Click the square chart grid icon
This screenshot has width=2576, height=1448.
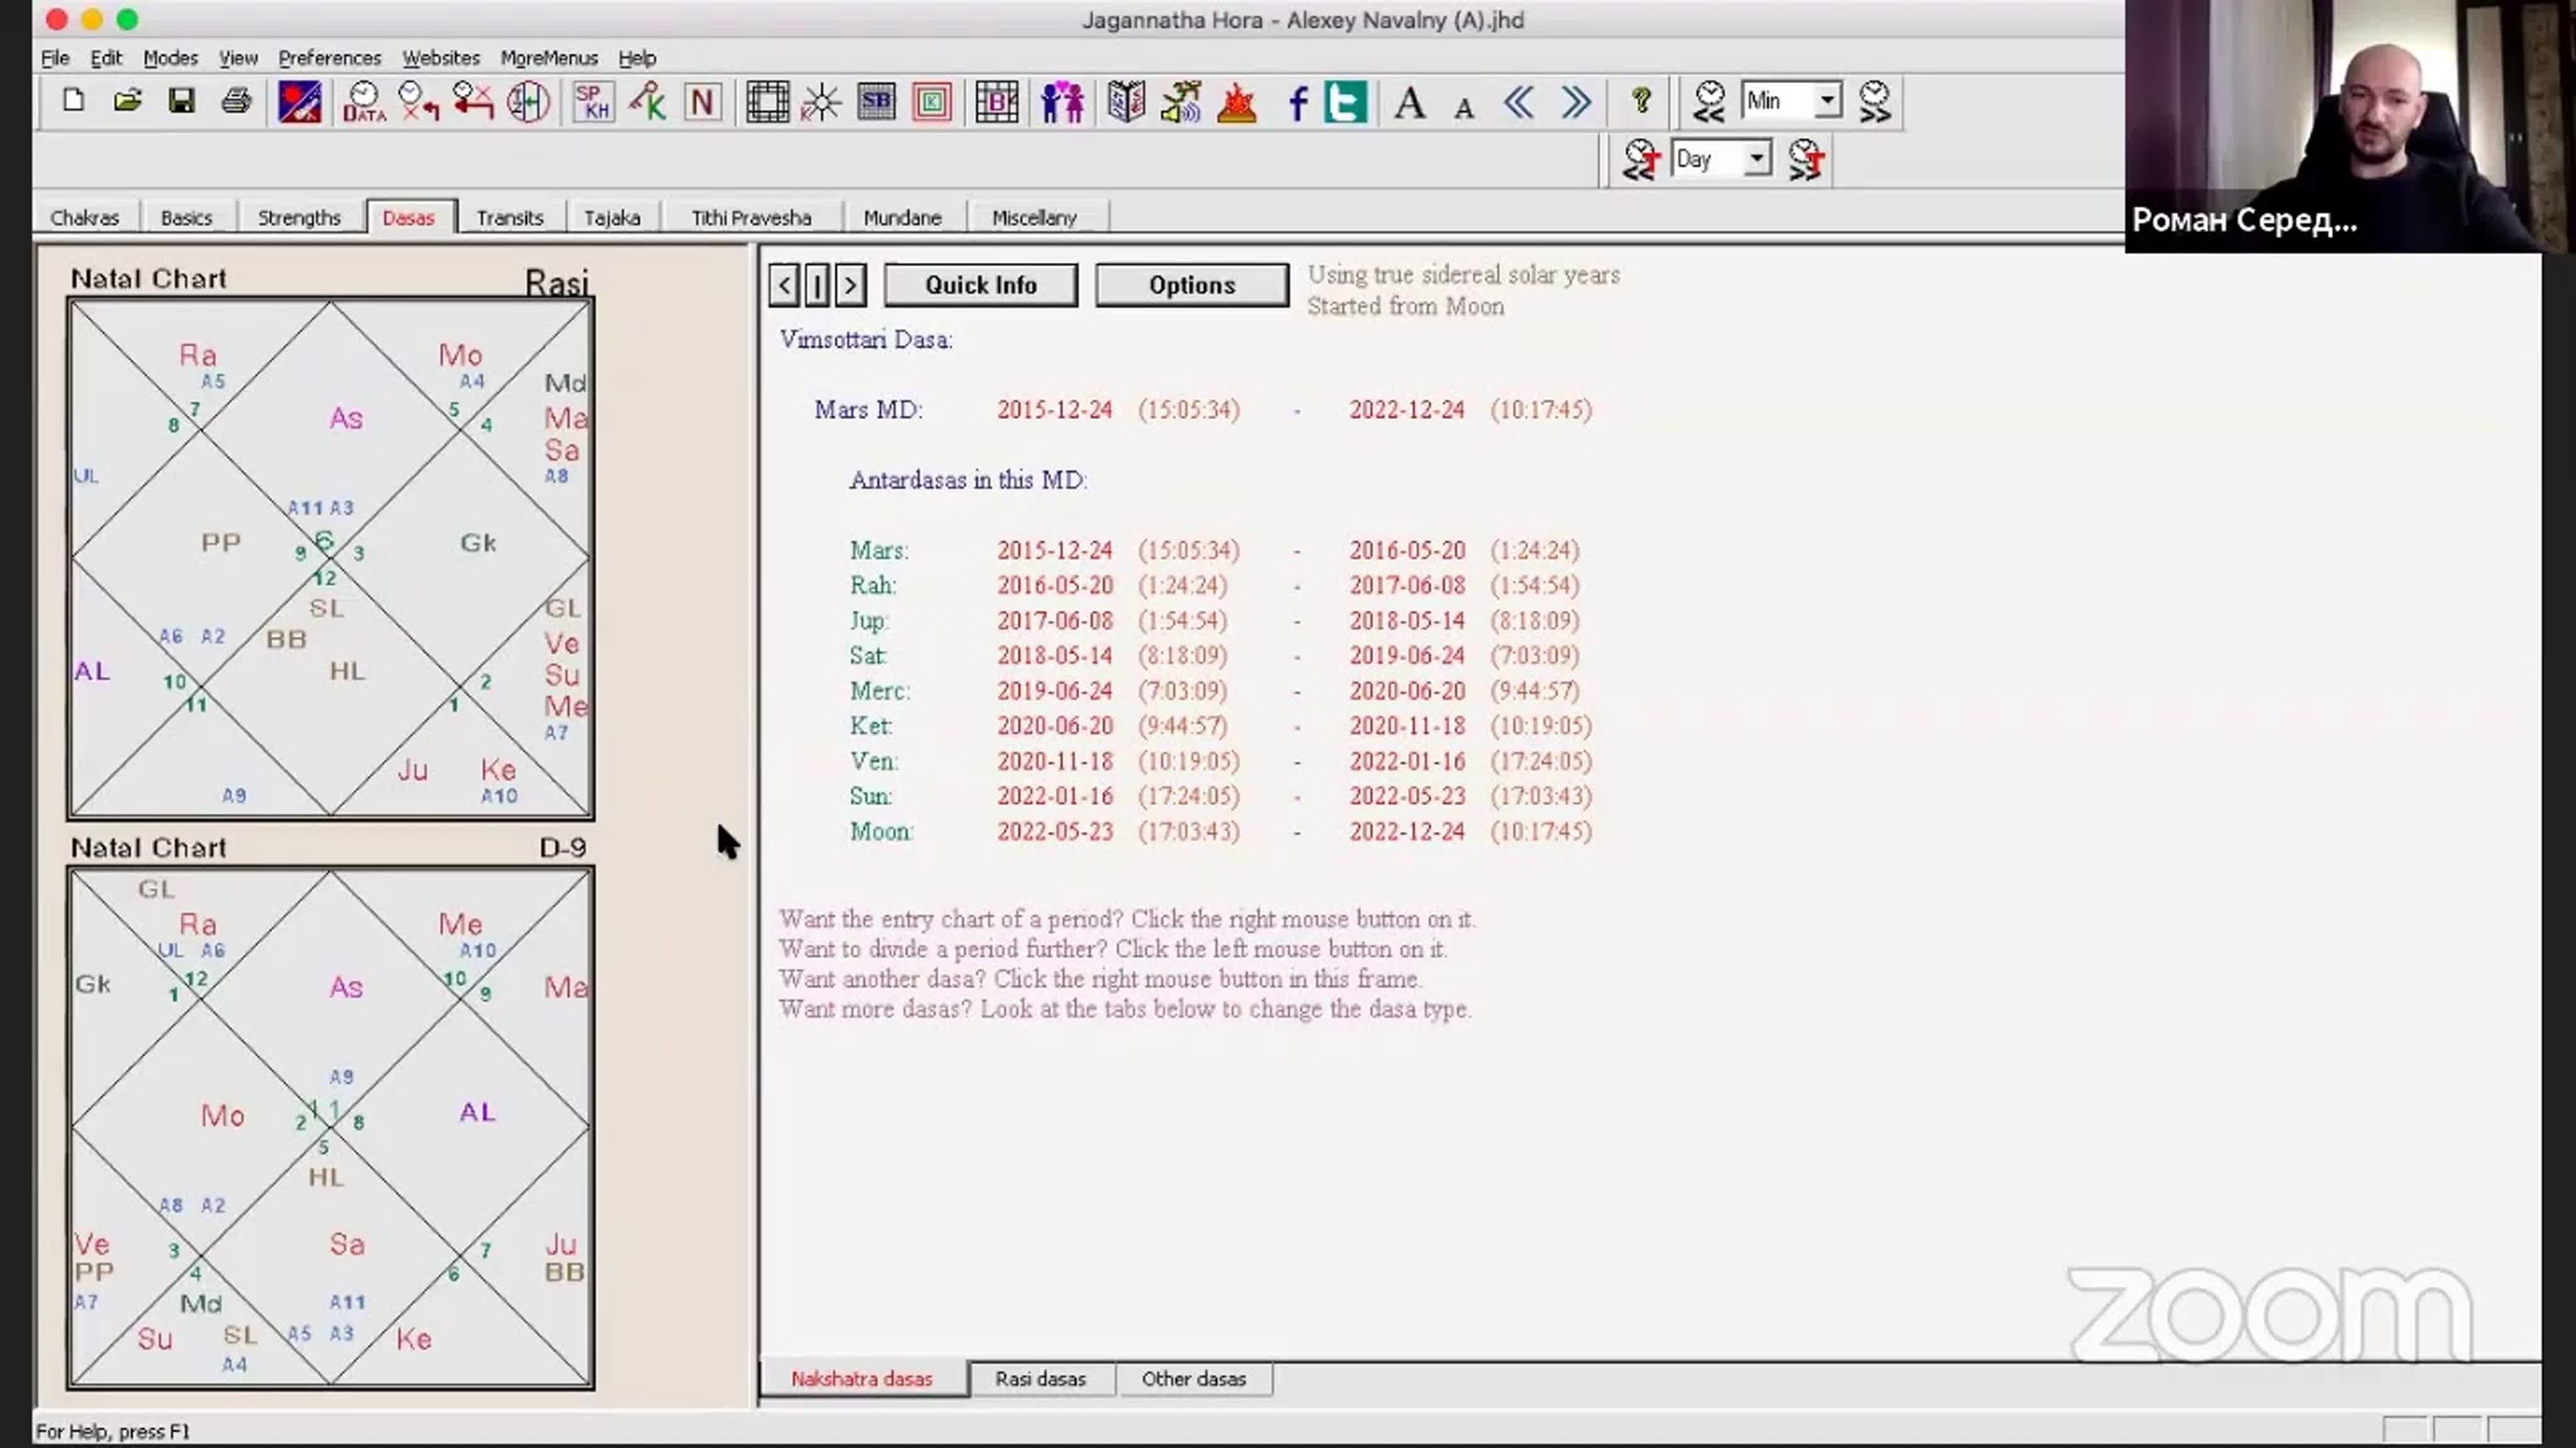(x=767, y=102)
